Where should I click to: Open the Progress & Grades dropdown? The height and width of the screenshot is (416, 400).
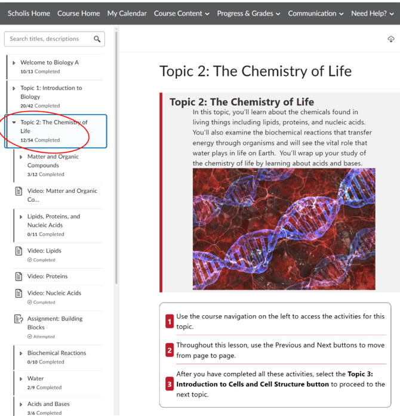(x=248, y=14)
